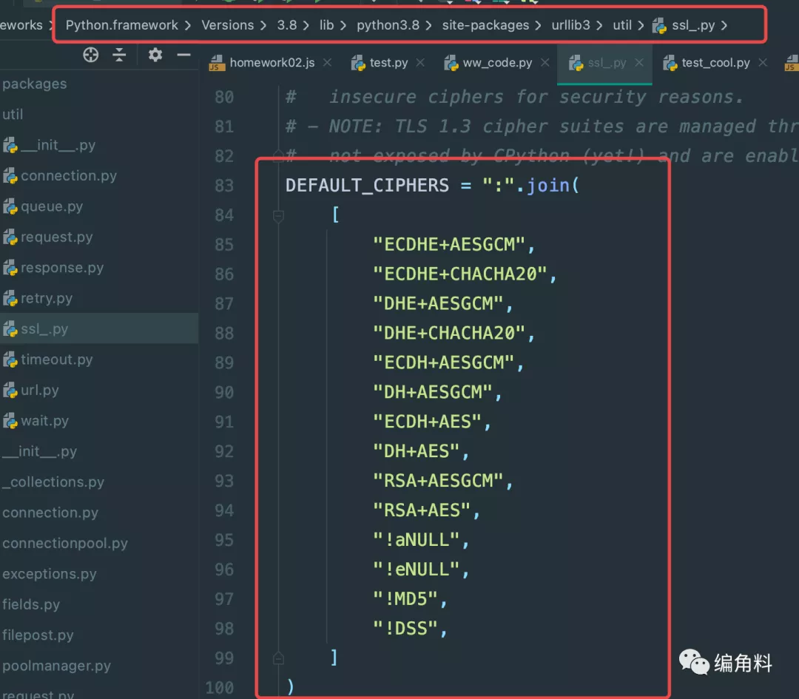The height and width of the screenshot is (699, 799).
Task: Click the JS file icon on homework02.js tab
Action: click(x=216, y=64)
